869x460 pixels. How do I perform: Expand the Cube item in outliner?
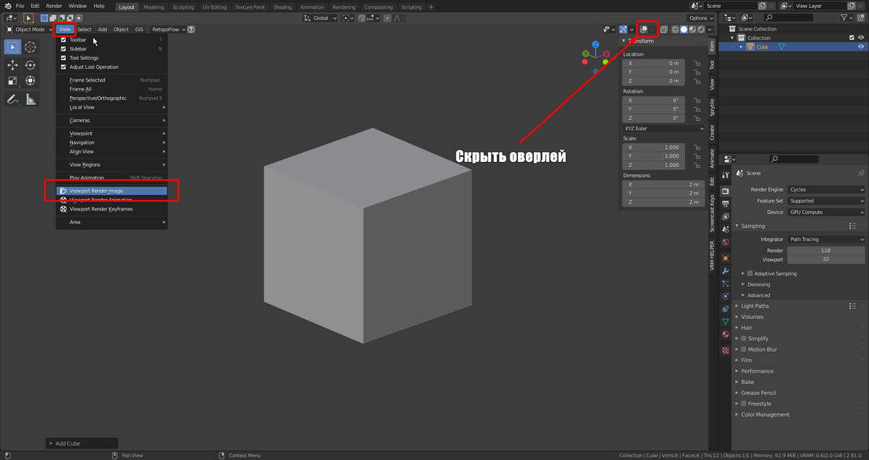742,47
